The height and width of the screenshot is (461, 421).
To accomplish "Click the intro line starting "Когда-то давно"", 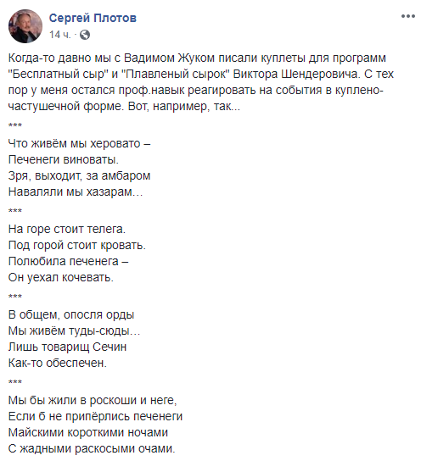I will [197, 58].
